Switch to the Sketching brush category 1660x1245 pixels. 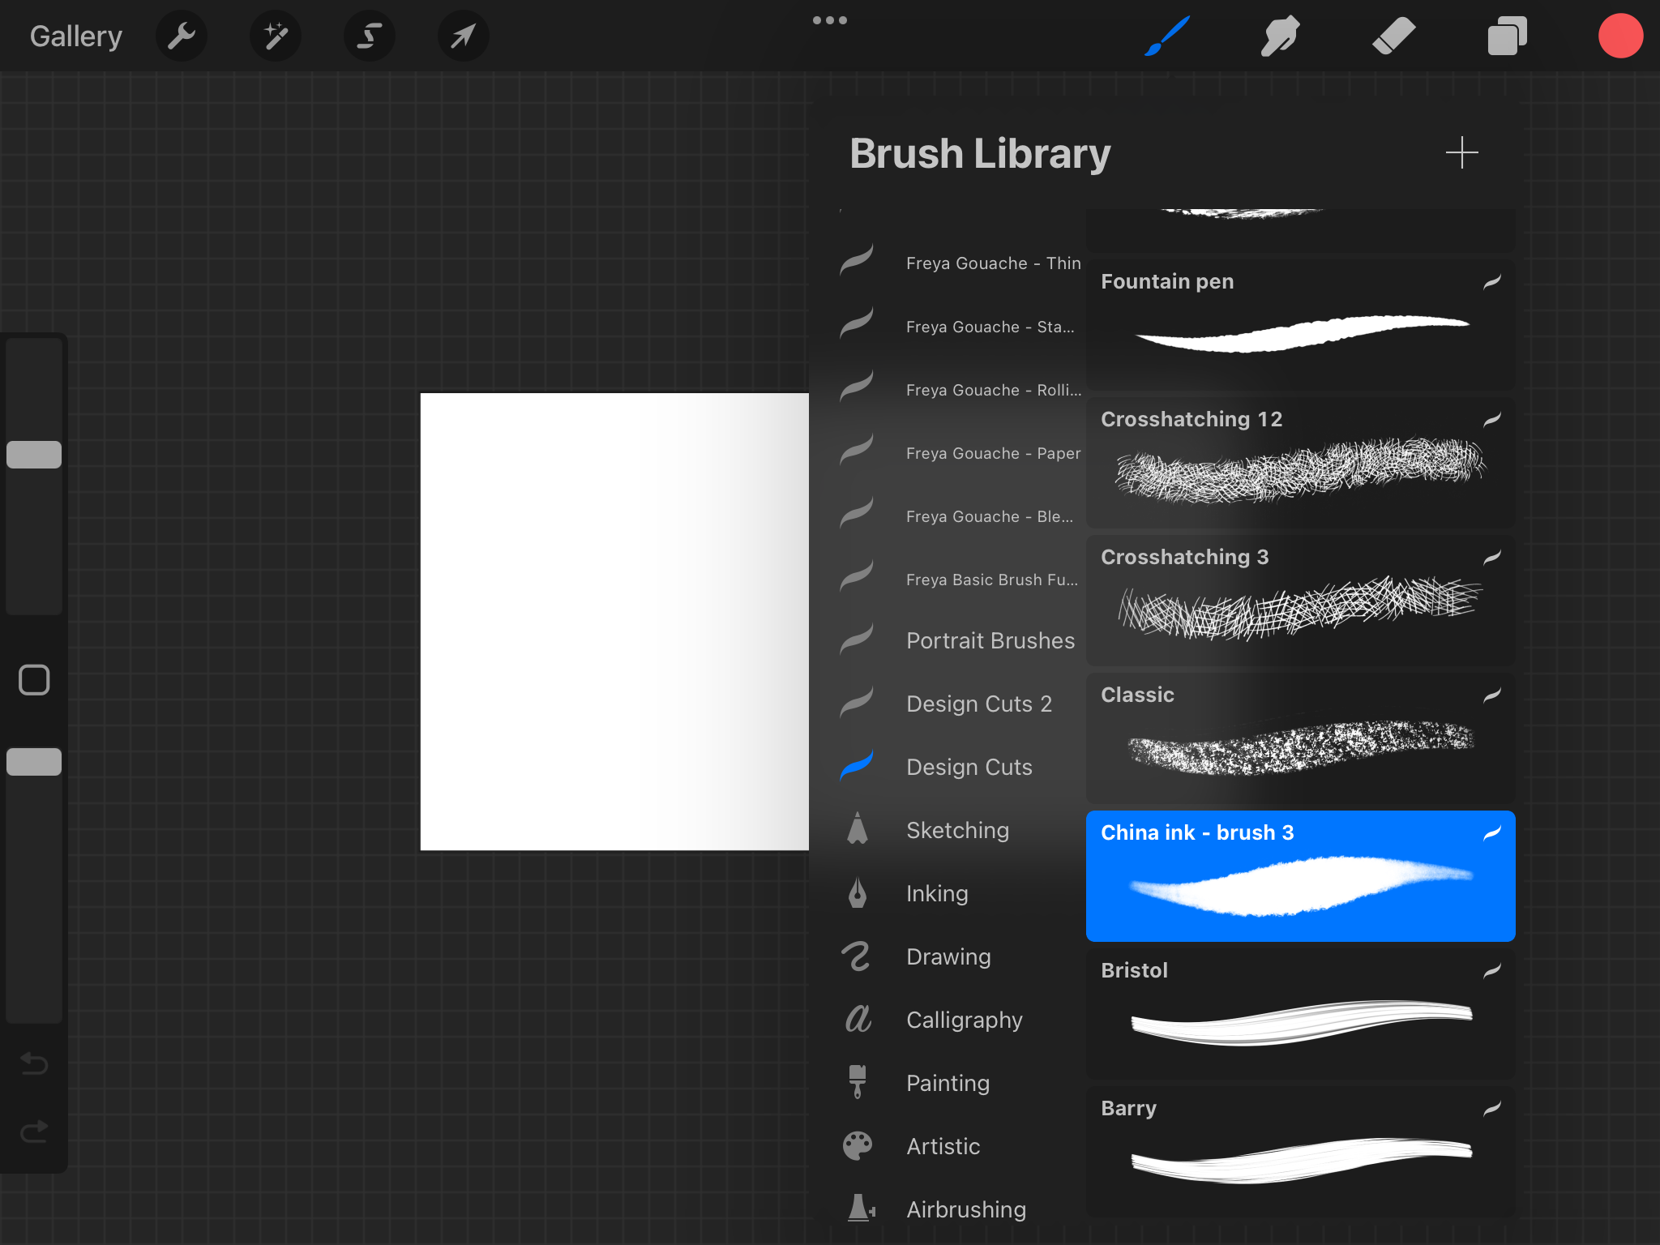click(x=956, y=830)
